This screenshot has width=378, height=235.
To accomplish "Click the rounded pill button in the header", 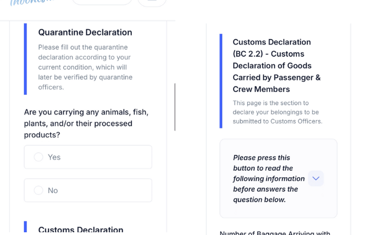I will coord(102,2).
